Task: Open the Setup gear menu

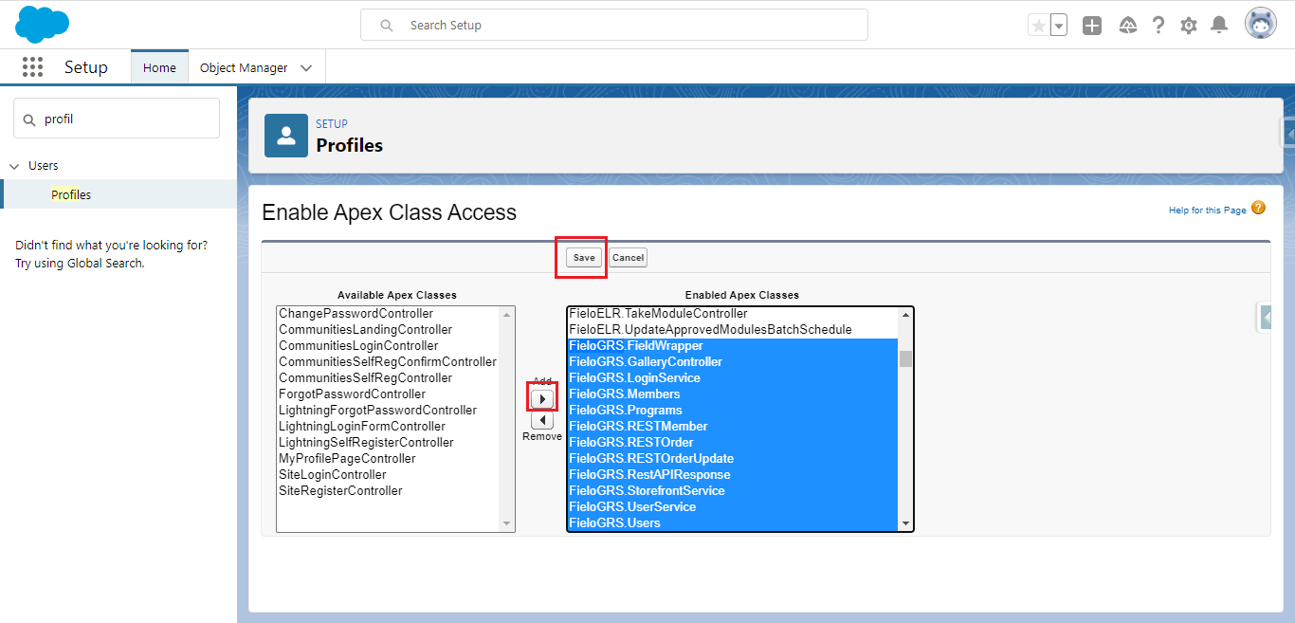Action: (1189, 26)
